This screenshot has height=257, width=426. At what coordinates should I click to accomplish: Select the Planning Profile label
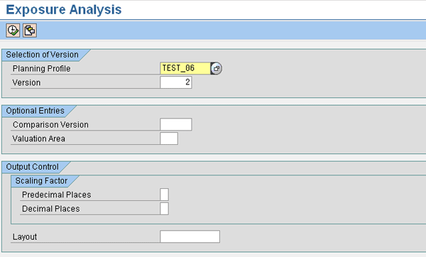42,68
